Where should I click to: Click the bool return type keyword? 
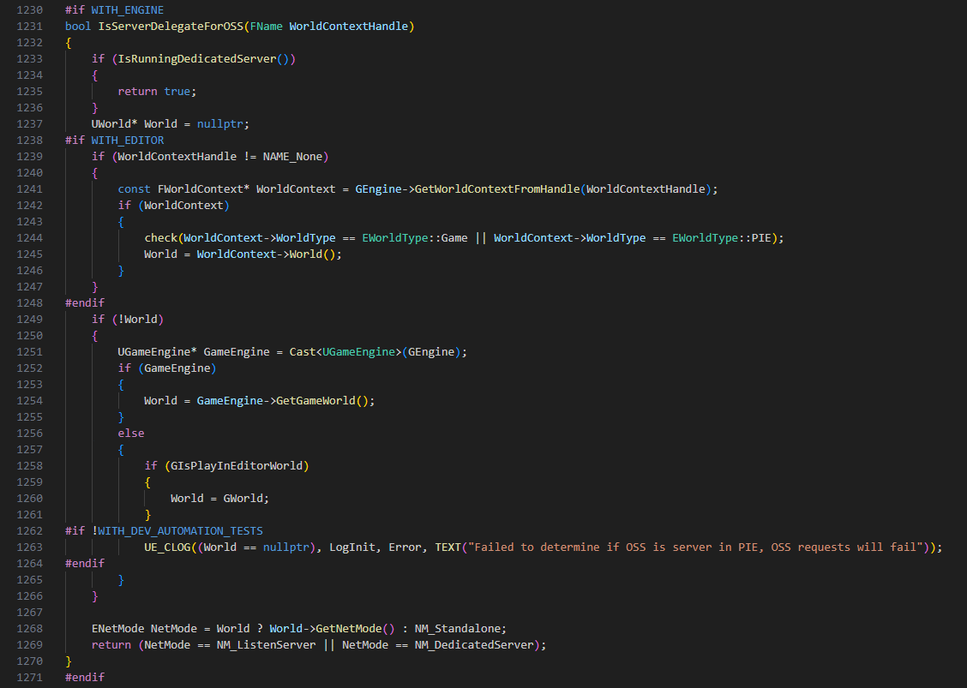click(78, 26)
